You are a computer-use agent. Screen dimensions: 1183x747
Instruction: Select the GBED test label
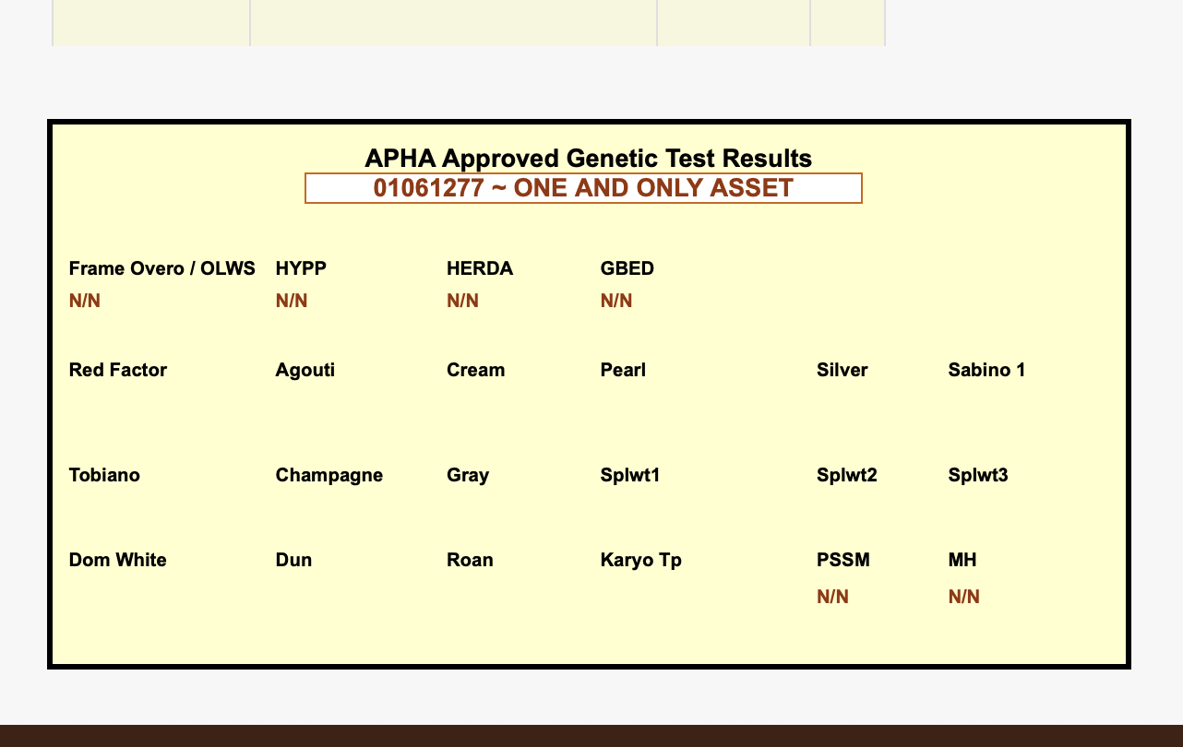pos(627,268)
